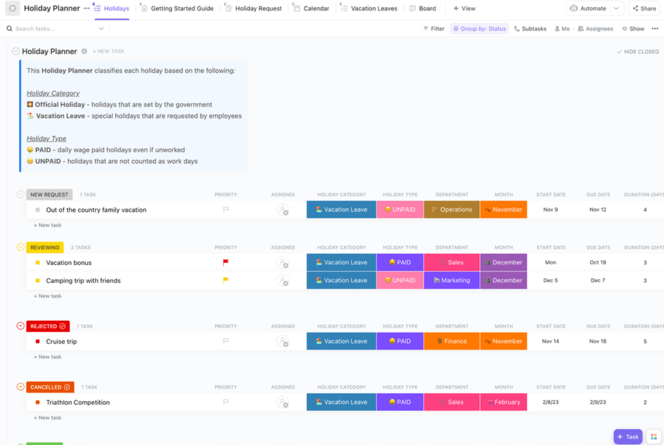Click the + Task button
The image size is (664, 445).
click(628, 436)
